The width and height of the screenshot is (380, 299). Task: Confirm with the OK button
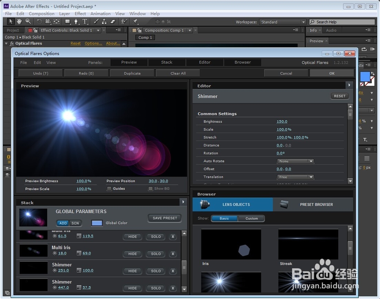pos(332,73)
